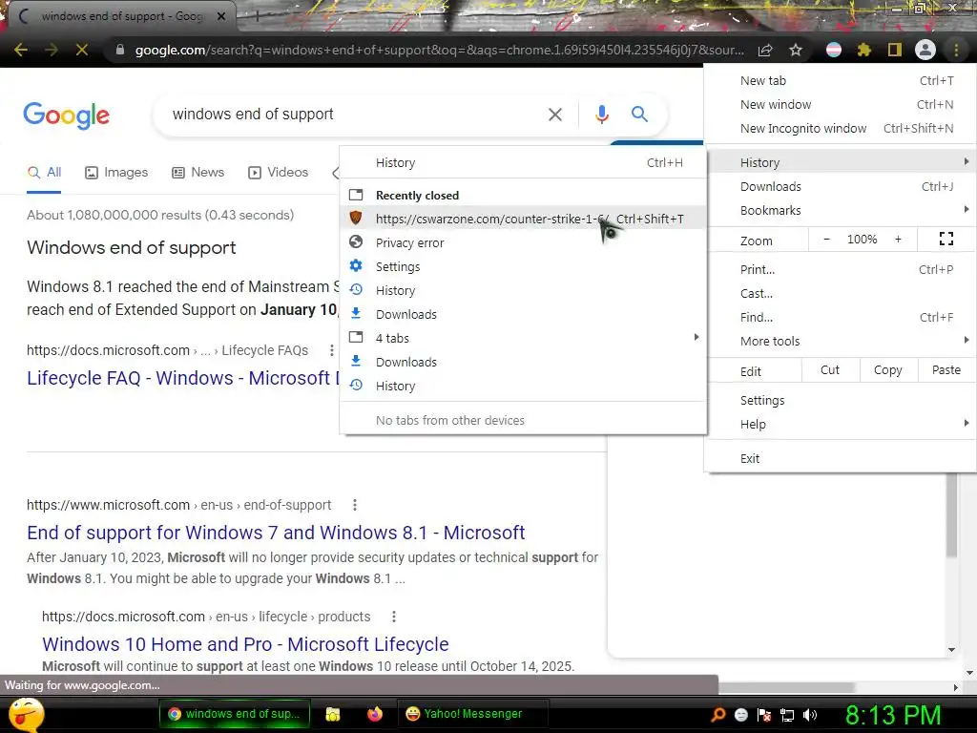Screen dimensions: 977x733
Task: Click the three-dot Chrome menu button
Action: pos(956,50)
